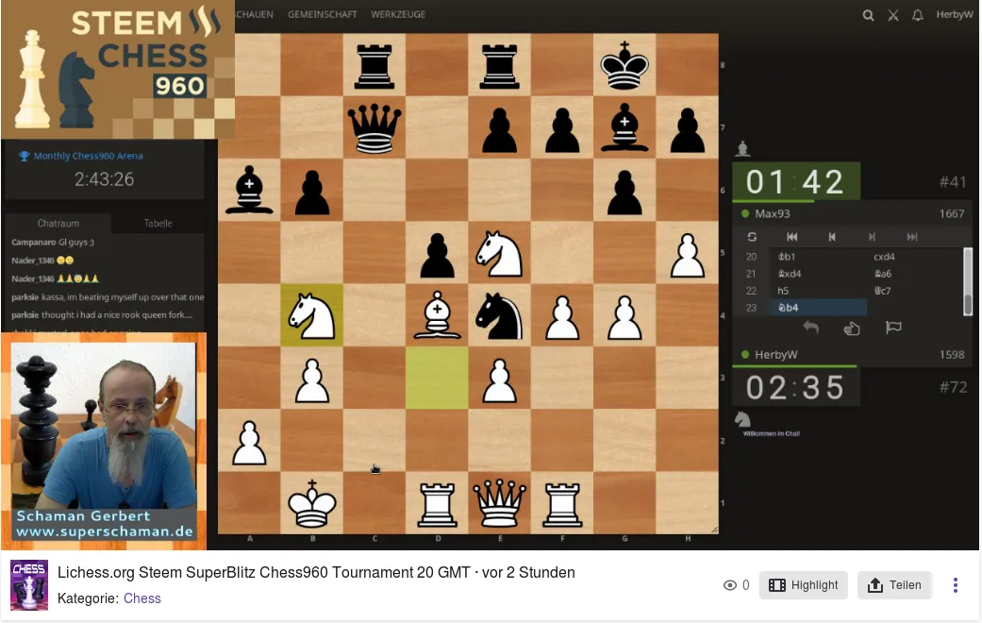The width and height of the screenshot is (982, 623).
Task: Jump to the first move
Action: pyautogui.click(x=792, y=237)
